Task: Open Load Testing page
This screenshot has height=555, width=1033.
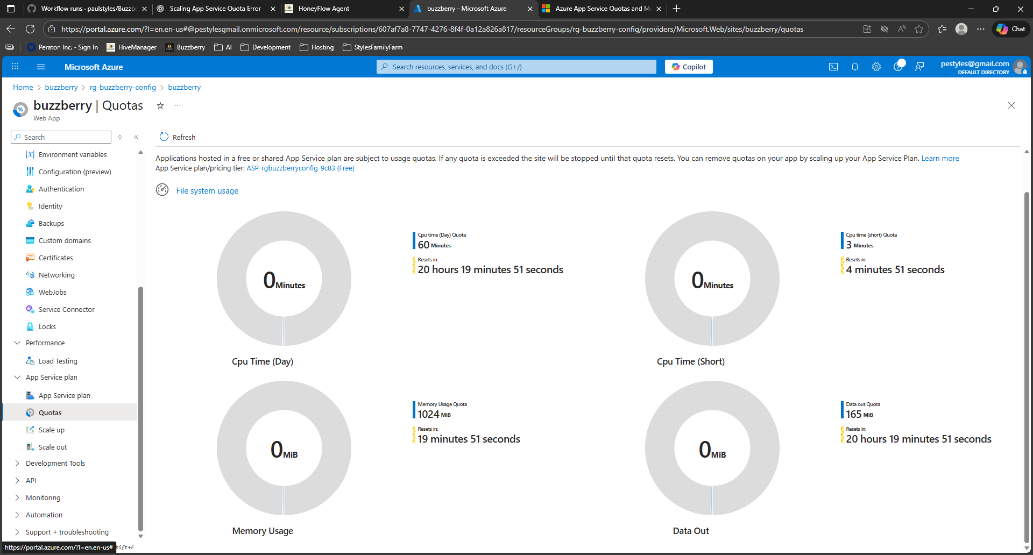Action: point(58,361)
